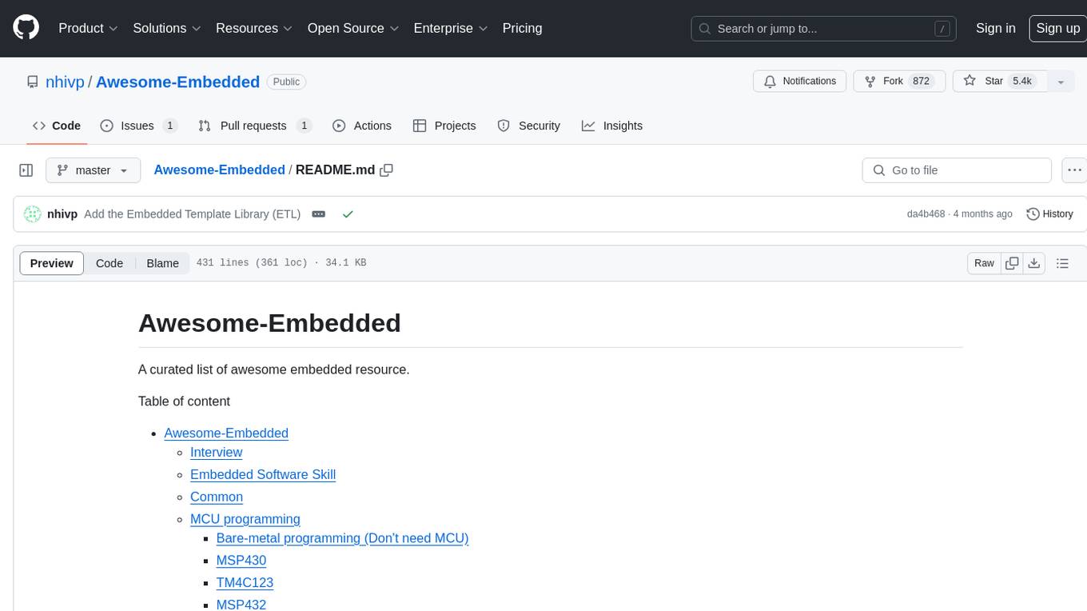The width and height of the screenshot is (1087, 611).
Task: Open the Pull requests tab
Action: click(254, 126)
